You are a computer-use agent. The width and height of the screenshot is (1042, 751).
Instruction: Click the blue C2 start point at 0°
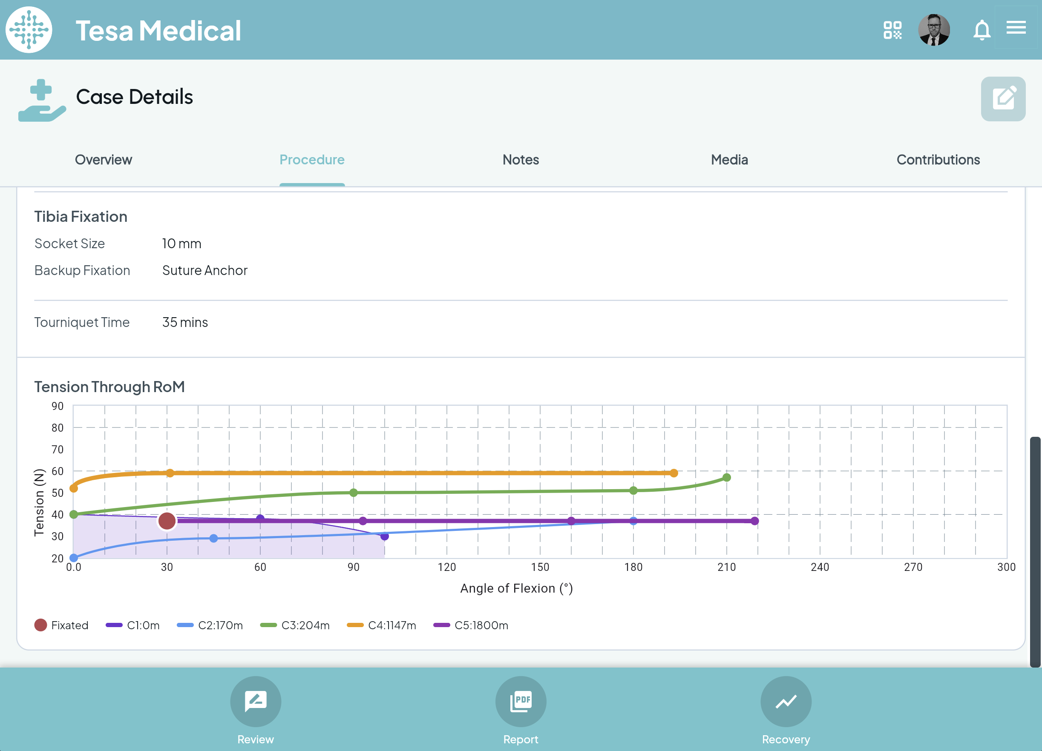74,558
